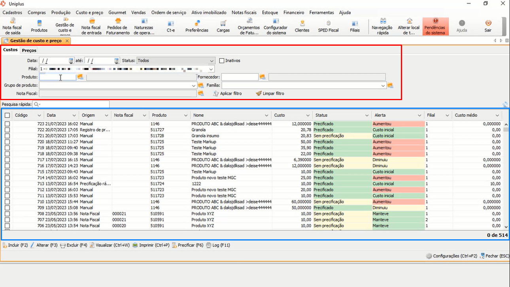The width and height of the screenshot is (510, 287).
Task: Open the Cadastros menu
Action: 12,13
